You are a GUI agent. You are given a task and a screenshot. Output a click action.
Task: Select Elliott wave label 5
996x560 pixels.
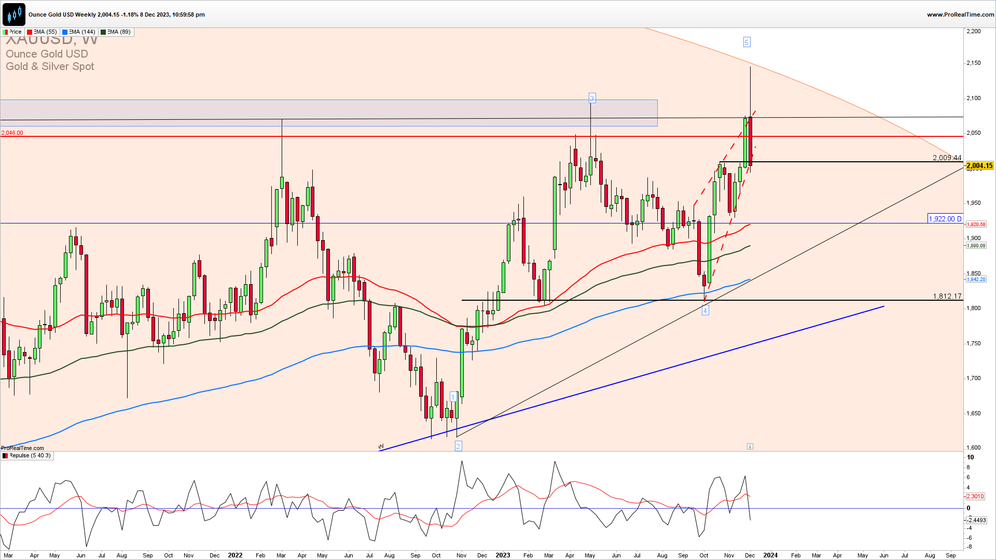coord(746,43)
